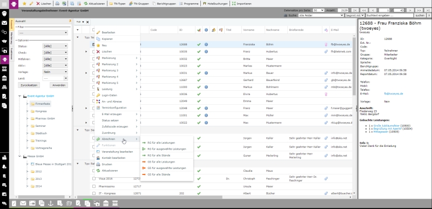
Task: Open the Mitfahrer dropdown
Action: coord(55,59)
